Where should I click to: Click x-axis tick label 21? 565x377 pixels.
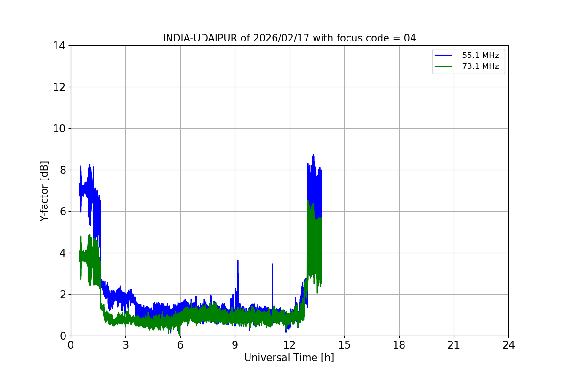click(x=454, y=345)
